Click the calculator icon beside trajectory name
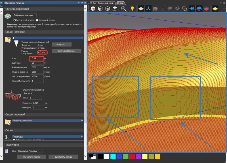This screenshot has width=227, height=163. (7, 151)
